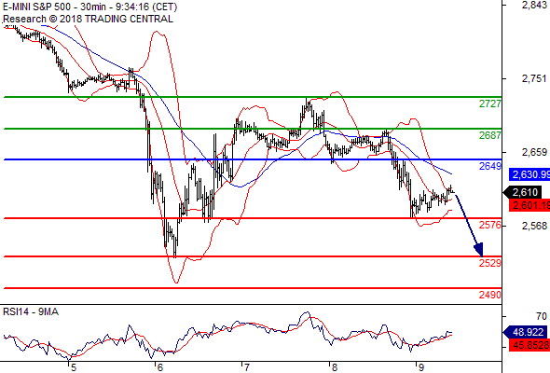
Task: Click the blue 2,630.99 moving average price tag
Action: 529,174
